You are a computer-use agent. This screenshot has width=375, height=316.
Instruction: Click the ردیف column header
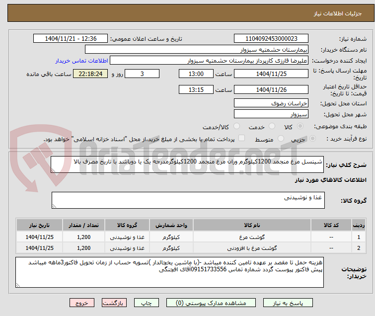click(359, 225)
